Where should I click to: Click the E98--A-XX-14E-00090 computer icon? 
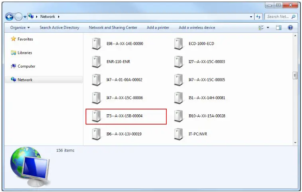(96, 44)
